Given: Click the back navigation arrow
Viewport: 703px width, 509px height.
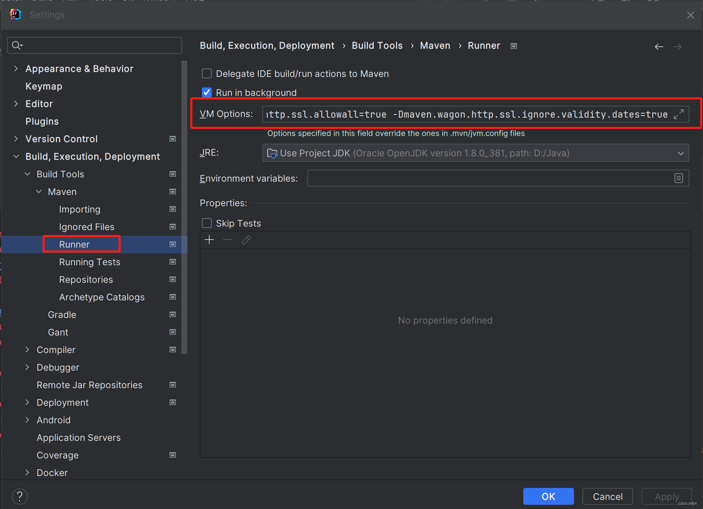Looking at the screenshot, I should [x=659, y=47].
